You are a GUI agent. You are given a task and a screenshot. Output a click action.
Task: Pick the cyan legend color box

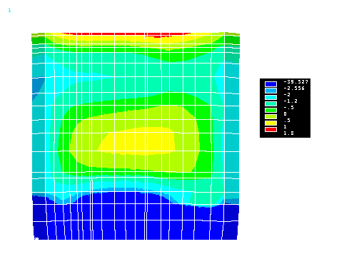point(270,97)
